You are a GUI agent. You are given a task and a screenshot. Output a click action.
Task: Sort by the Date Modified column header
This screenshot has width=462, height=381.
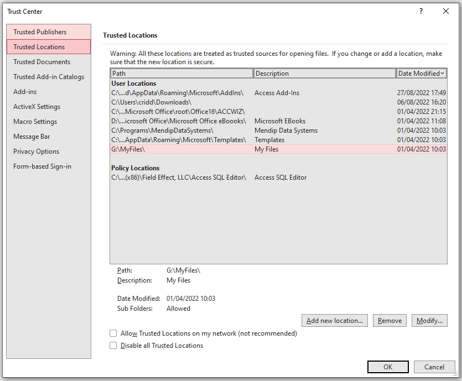(x=421, y=74)
